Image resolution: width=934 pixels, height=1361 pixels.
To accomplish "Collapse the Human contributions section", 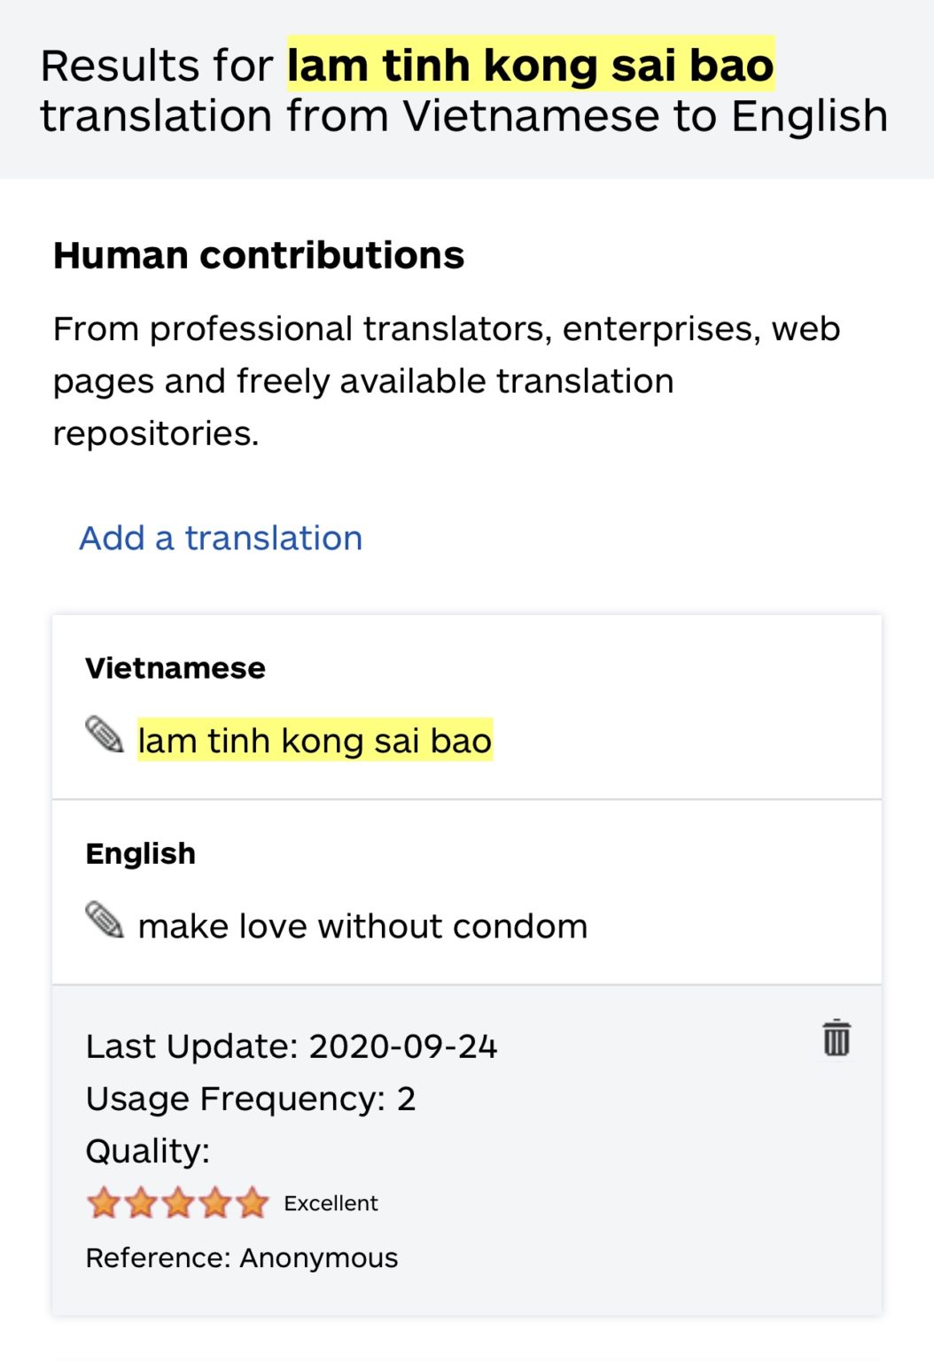I will pos(259,256).
